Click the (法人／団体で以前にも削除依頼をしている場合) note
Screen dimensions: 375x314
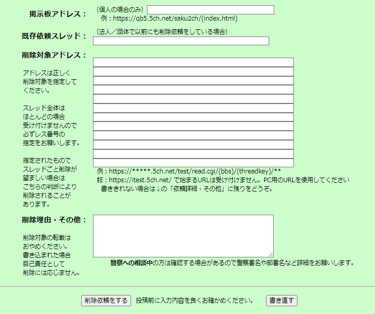coord(162,31)
